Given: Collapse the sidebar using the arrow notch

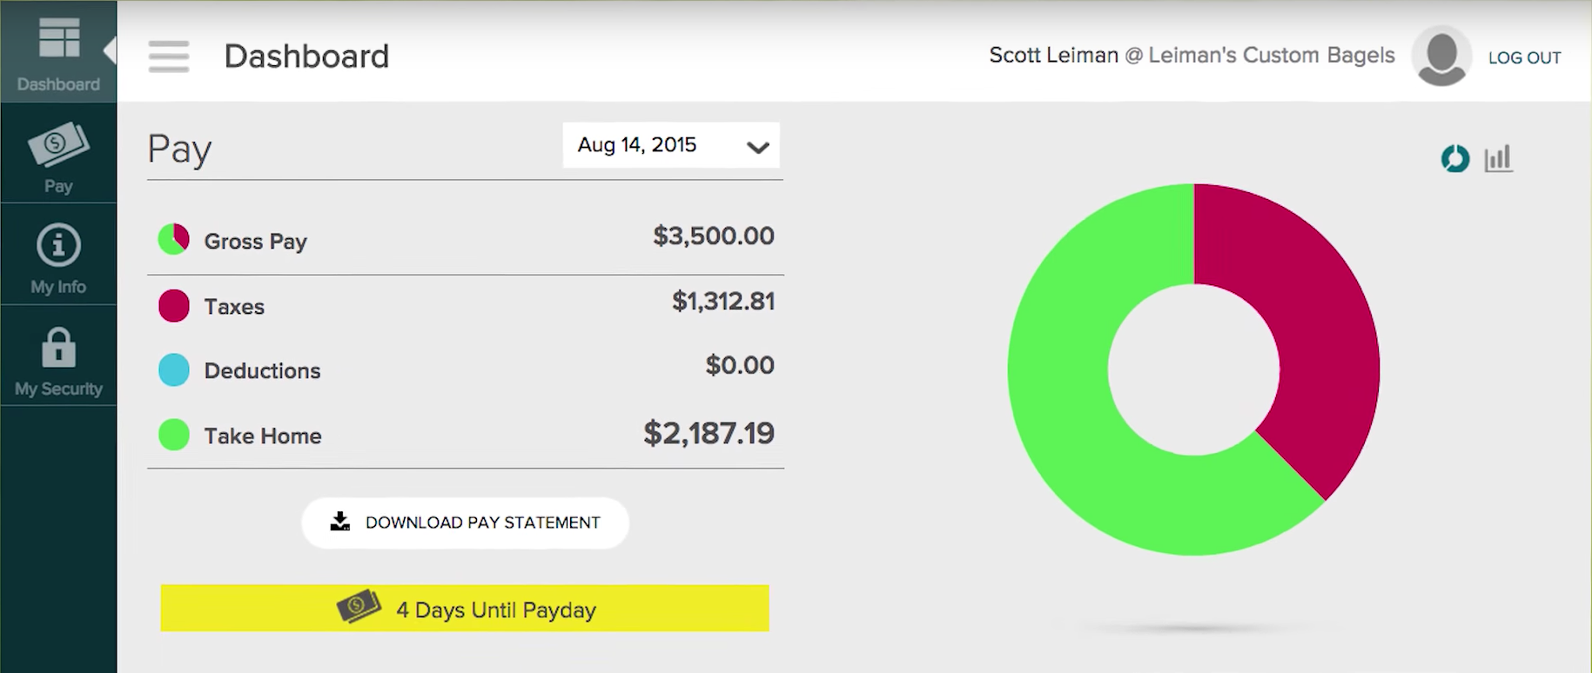Looking at the screenshot, I should point(111,50).
